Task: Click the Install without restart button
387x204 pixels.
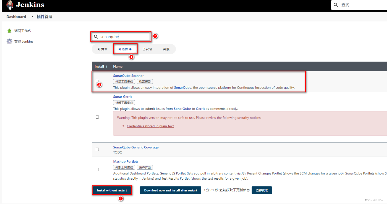Action: (112, 190)
